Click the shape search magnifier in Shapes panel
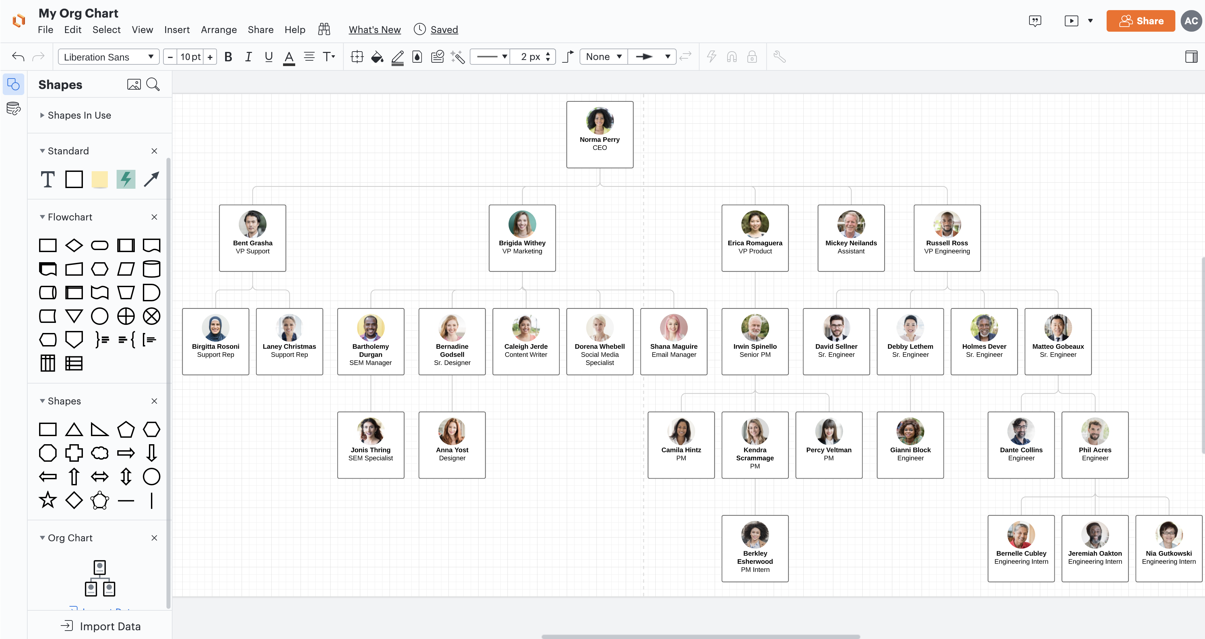This screenshot has height=639, width=1205. point(153,84)
